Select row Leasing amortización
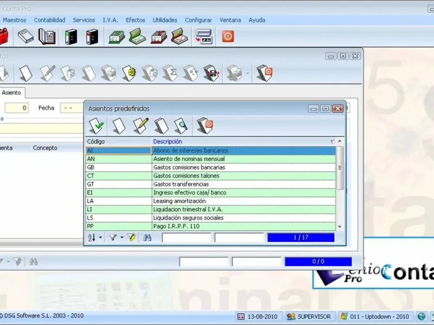The width and height of the screenshot is (434, 325). coord(210,201)
